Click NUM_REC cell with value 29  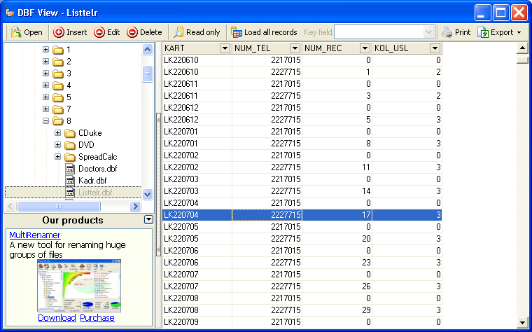[x=337, y=310]
